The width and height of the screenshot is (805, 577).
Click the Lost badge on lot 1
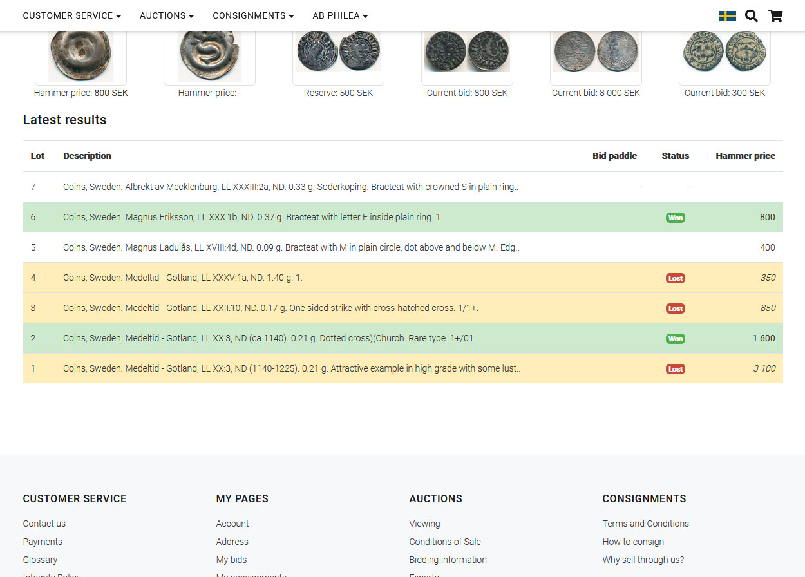tap(675, 369)
